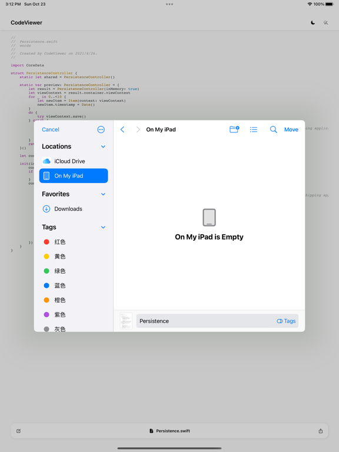339x452 pixels.
Task: Select the purple tag 紫色
Action: point(74,314)
